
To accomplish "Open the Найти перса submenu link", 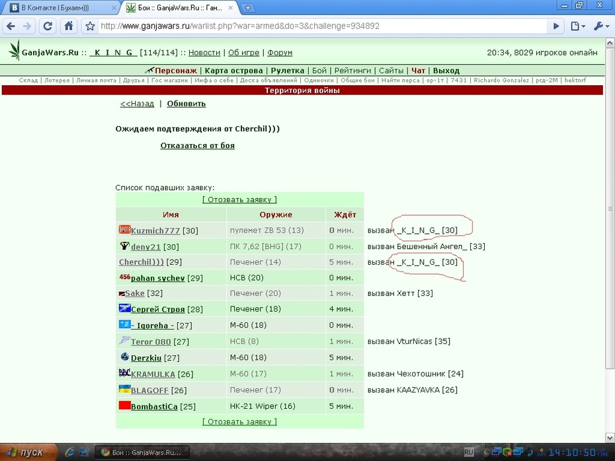I will [401, 81].
